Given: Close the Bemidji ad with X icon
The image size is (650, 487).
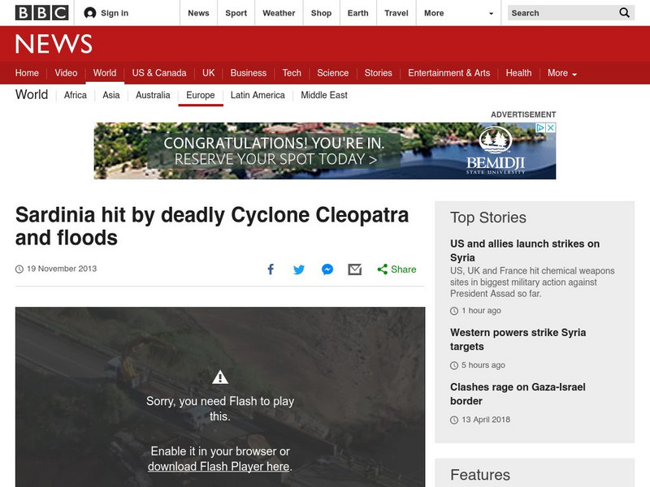Looking at the screenshot, I should 550,128.
